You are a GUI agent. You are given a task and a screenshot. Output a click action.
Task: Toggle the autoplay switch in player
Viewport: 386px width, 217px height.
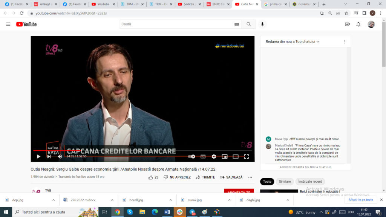coord(191,156)
